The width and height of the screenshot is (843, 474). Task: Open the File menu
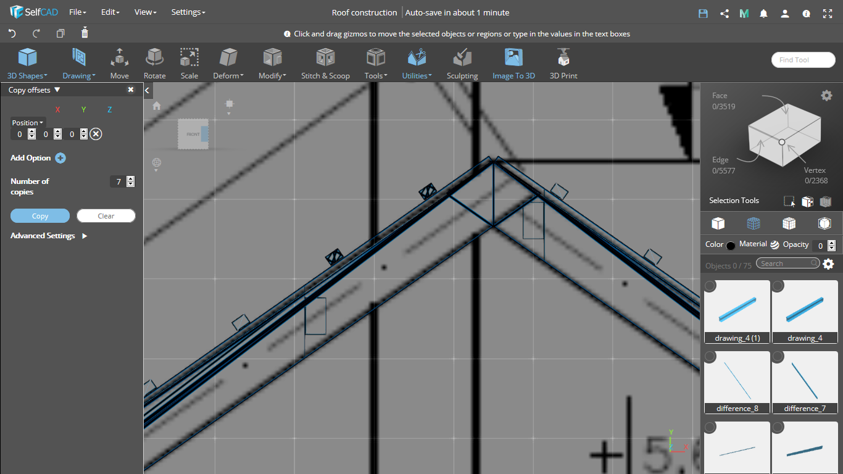click(77, 12)
